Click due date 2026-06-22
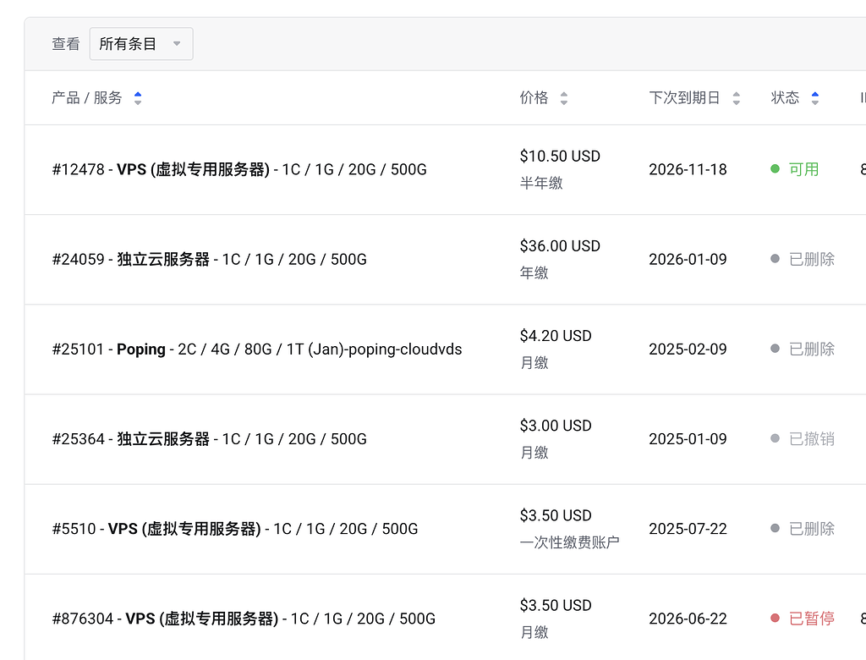 pyautogui.click(x=688, y=619)
